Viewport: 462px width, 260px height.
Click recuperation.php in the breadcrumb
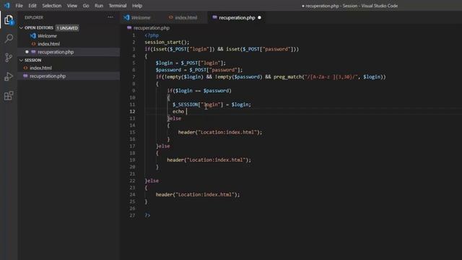coord(152,27)
